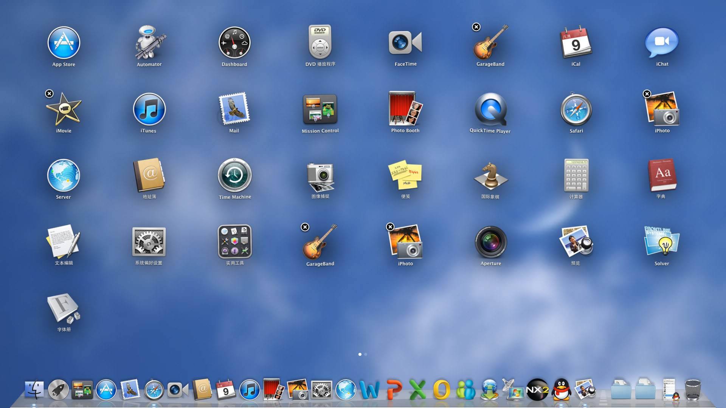This screenshot has height=408, width=726.
Task: Open FaceTime from the Dock
Action: [178, 390]
